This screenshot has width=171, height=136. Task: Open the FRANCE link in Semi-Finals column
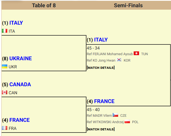(x=104, y=101)
